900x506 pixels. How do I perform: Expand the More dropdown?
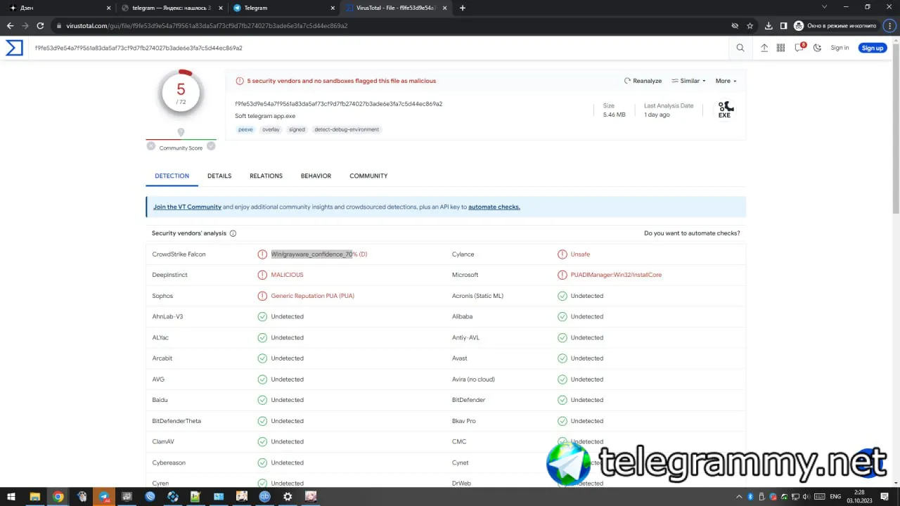(726, 81)
